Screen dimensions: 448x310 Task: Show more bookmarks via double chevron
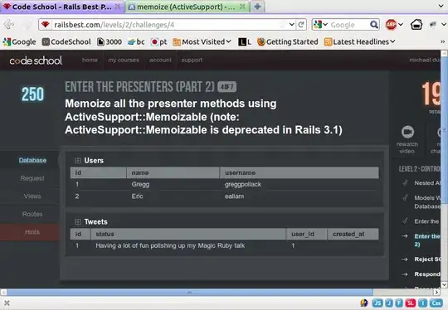442,41
